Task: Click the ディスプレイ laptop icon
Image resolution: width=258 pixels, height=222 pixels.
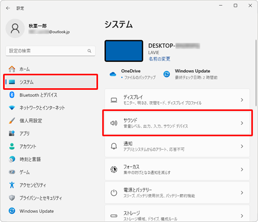Action: (114, 100)
